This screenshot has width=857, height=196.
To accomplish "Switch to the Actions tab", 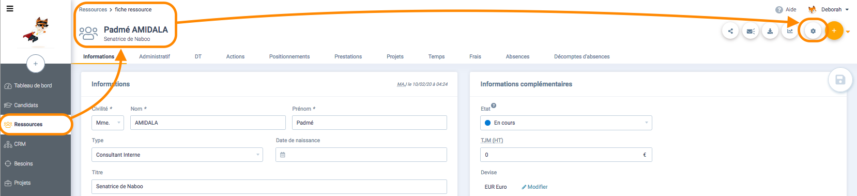I will [x=235, y=56].
